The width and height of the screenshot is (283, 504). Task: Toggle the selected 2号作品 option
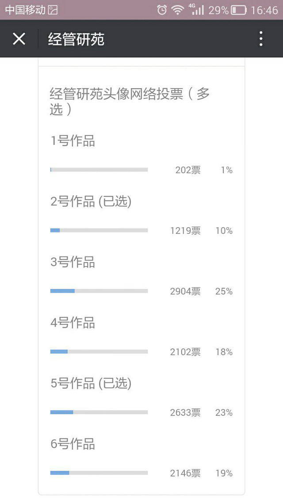point(91,202)
